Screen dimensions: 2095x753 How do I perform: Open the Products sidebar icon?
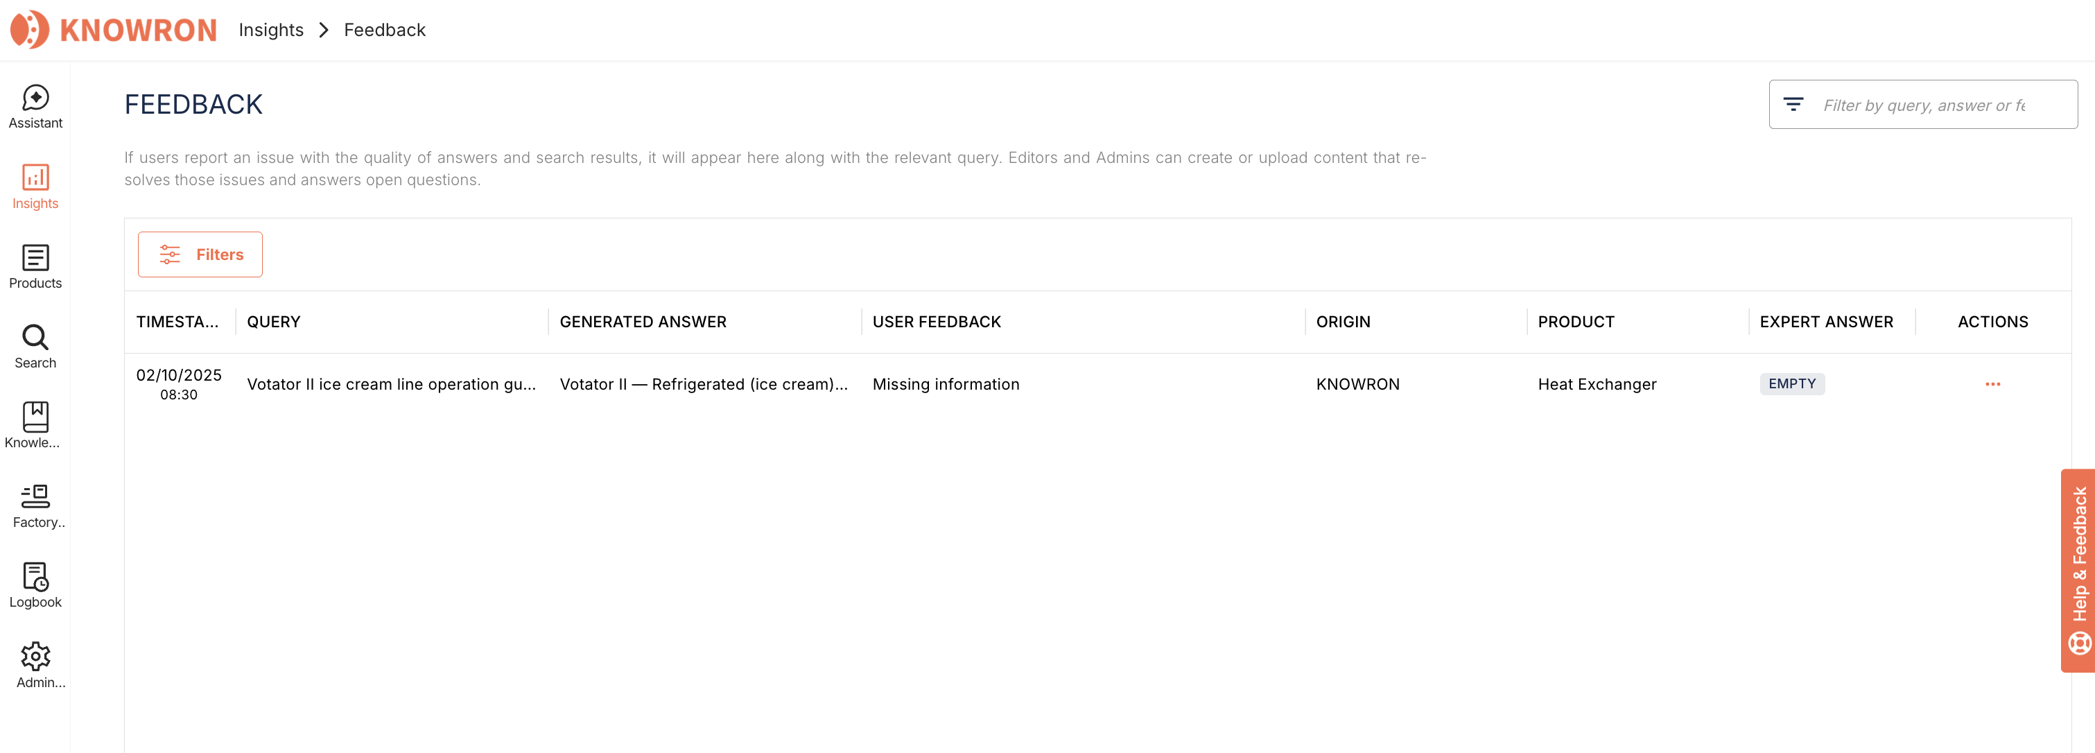click(35, 258)
